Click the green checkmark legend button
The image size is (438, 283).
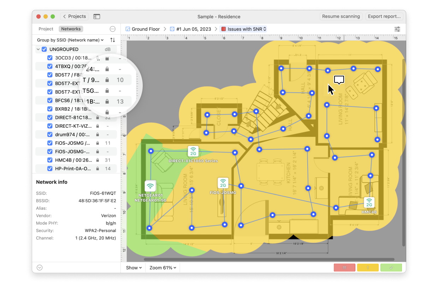coord(391,268)
